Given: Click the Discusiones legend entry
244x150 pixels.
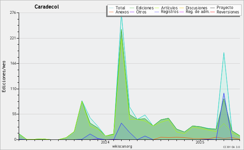Looking at the screenshot, I should click(x=196, y=8).
